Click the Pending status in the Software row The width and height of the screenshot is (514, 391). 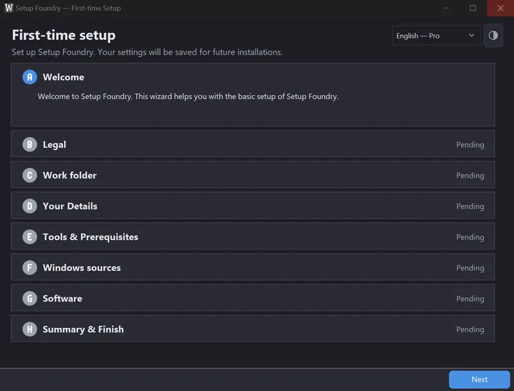470,299
